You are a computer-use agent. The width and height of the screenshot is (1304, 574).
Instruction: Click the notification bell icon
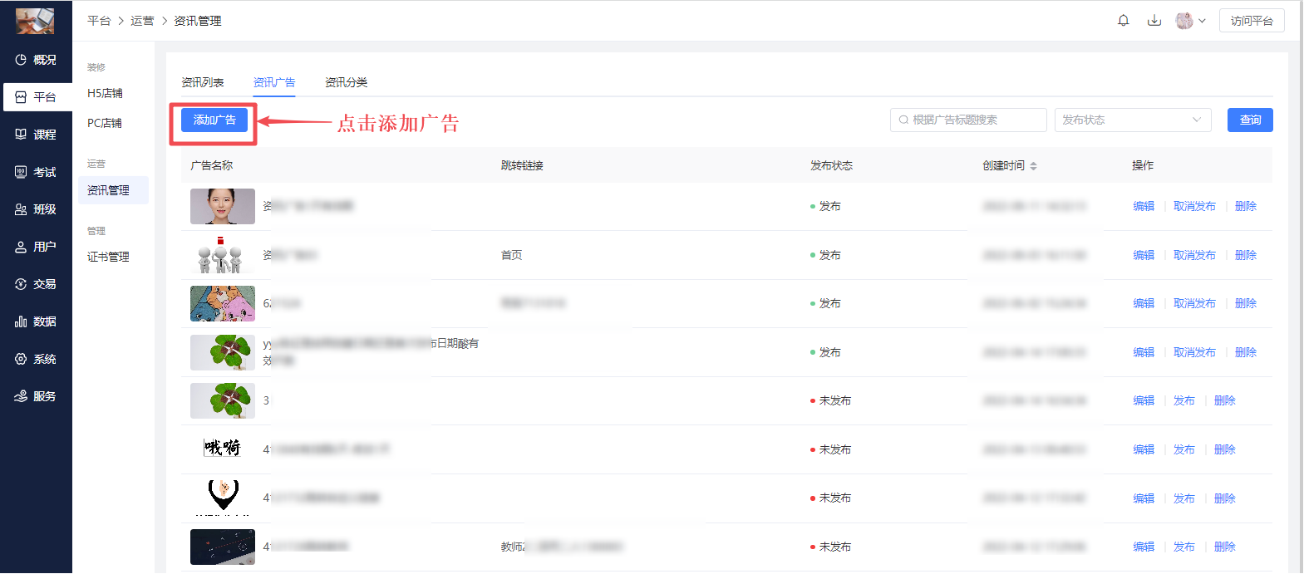[x=1123, y=21]
